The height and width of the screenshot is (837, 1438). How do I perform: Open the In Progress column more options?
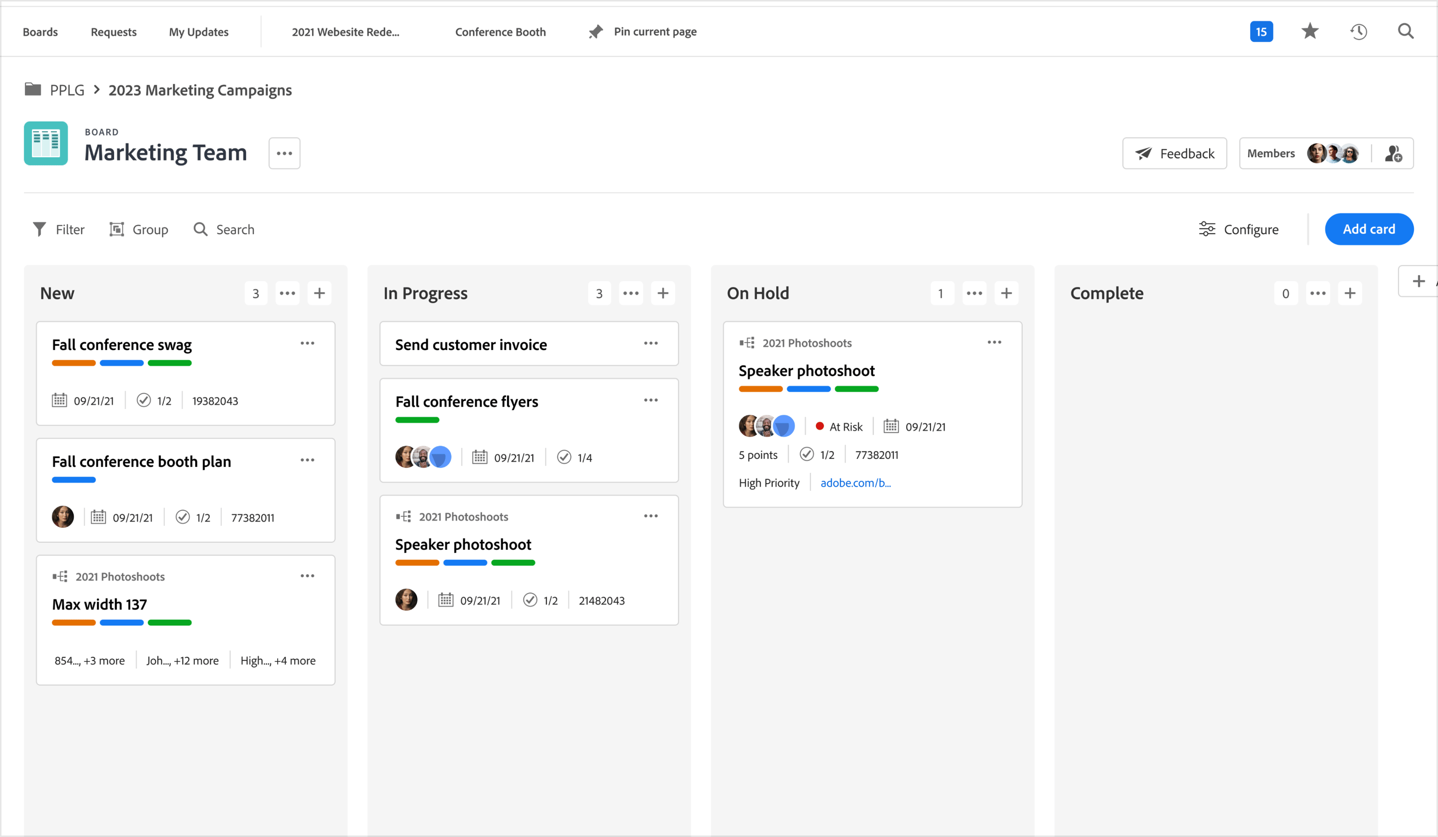[631, 293]
